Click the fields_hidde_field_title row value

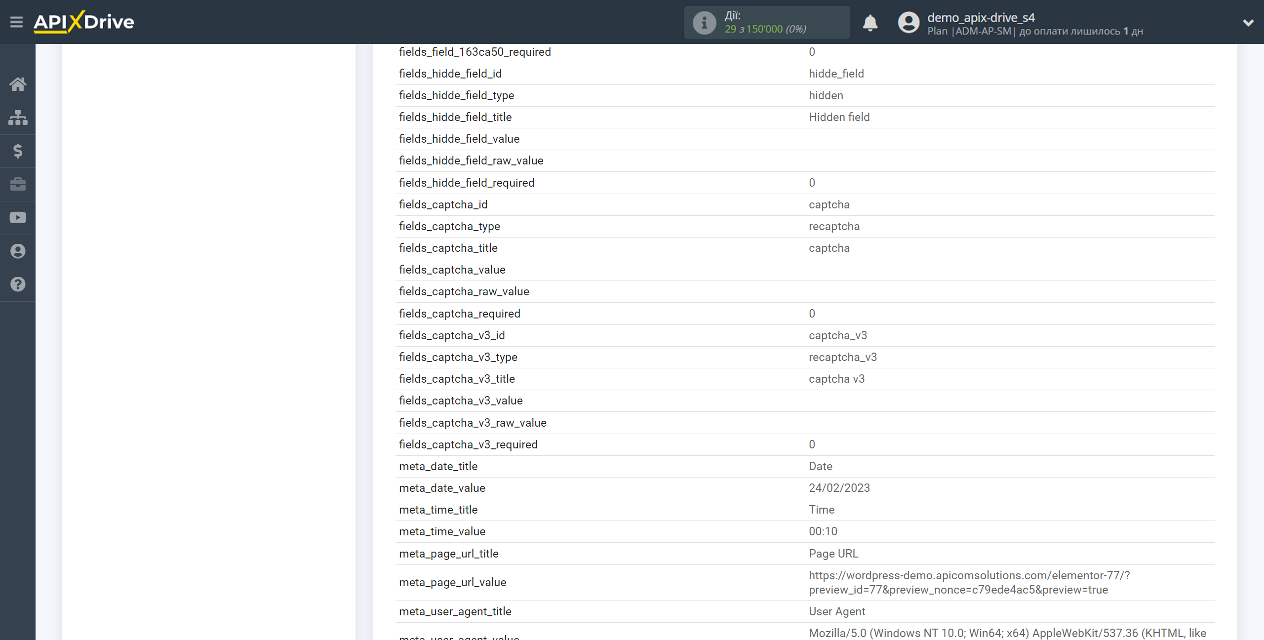[x=839, y=117]
